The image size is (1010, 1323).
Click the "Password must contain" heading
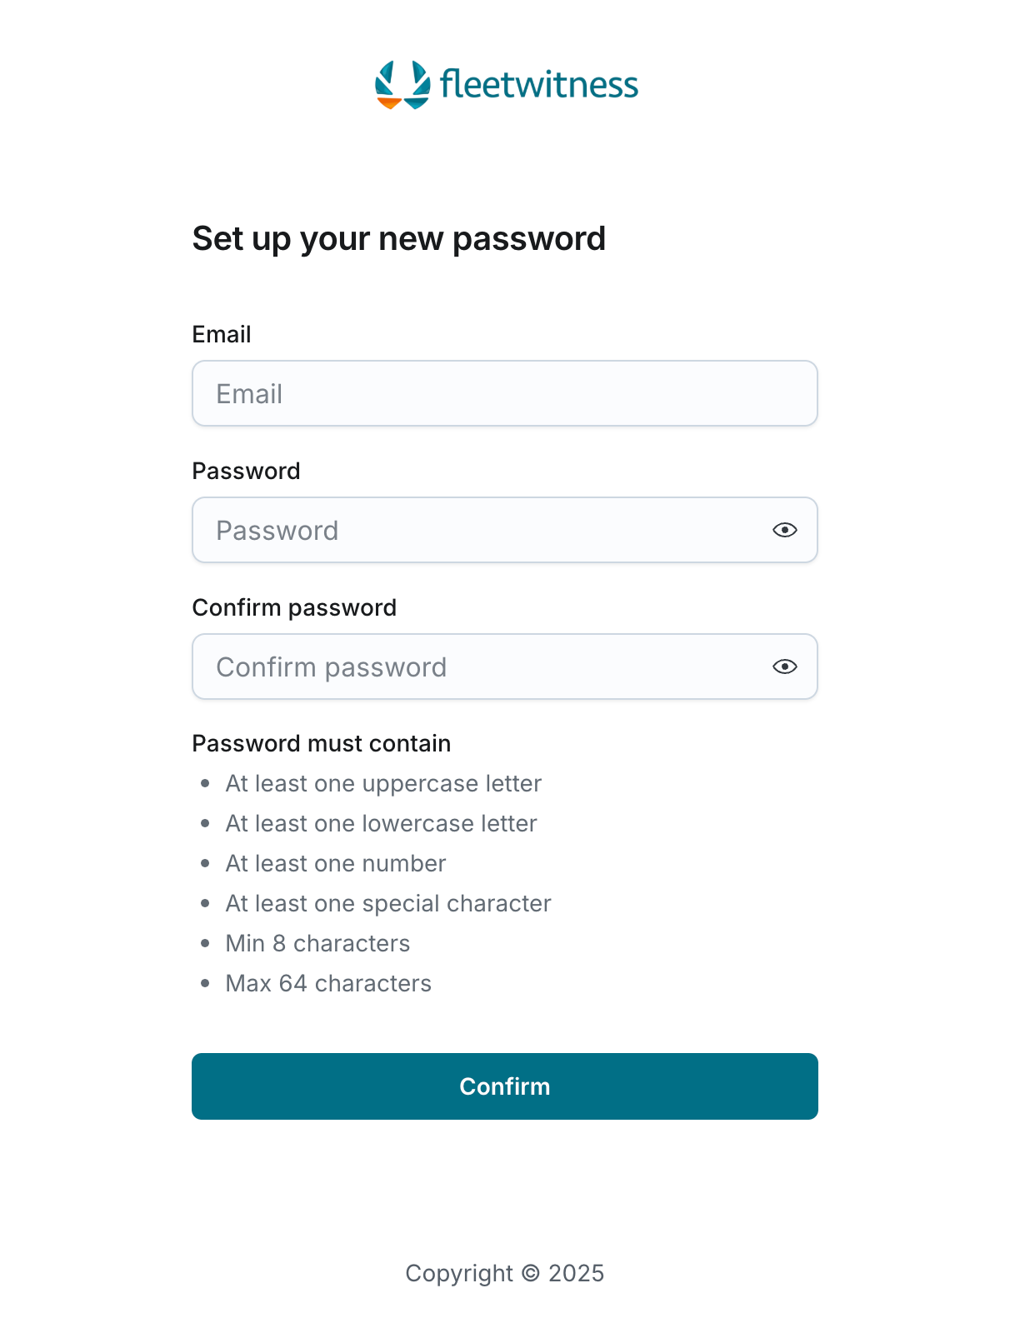click(321, 743)
